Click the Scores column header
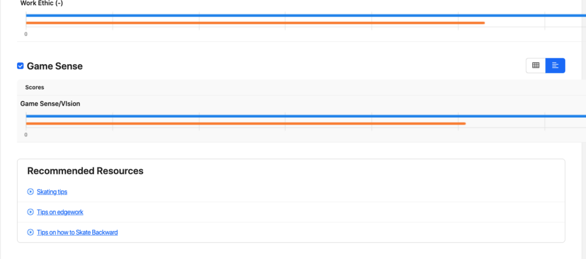This screenshot has width=586, height=259. [x=35, y=87]
